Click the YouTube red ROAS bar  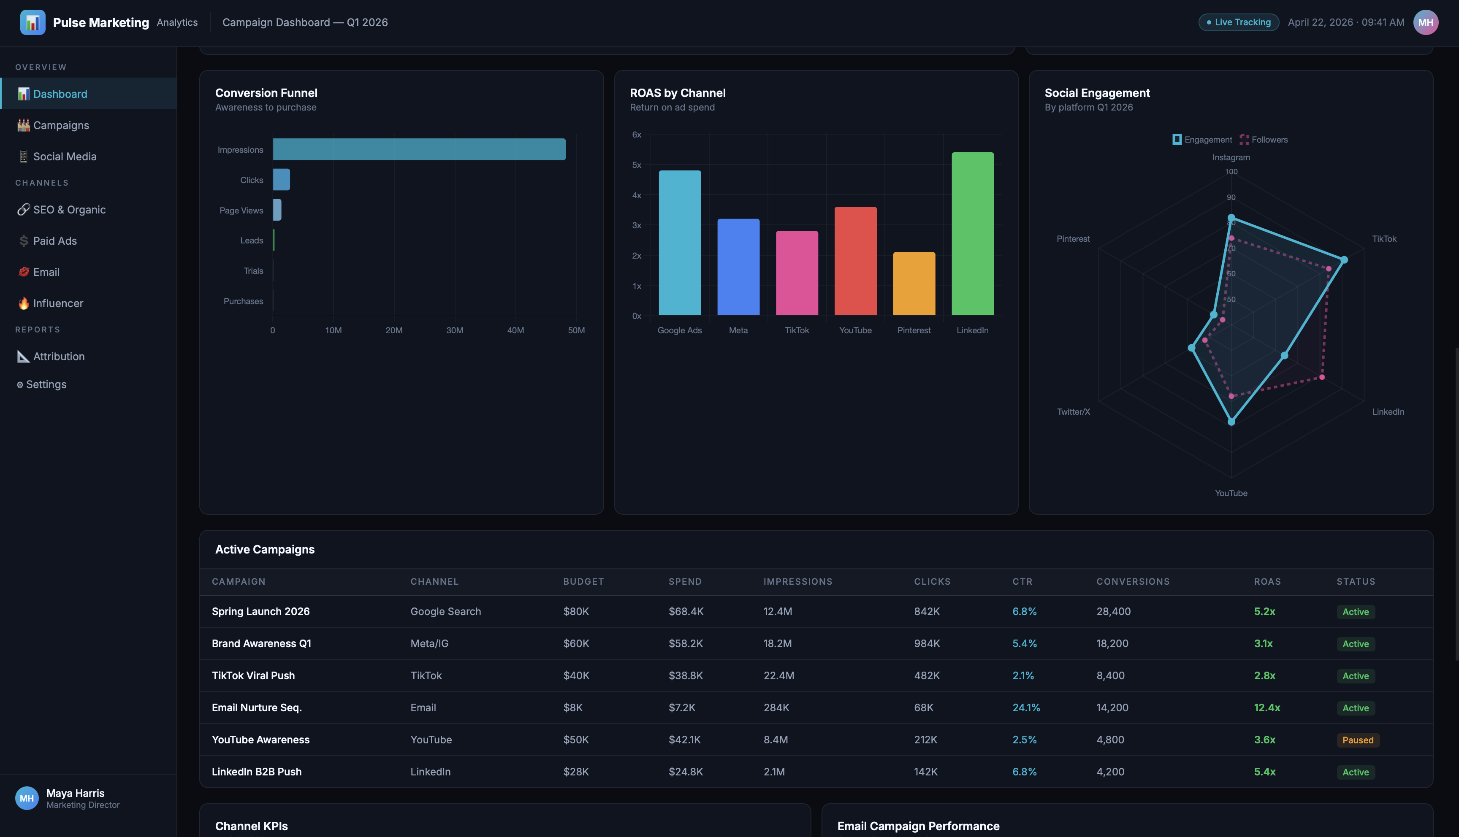pos(855,261)
